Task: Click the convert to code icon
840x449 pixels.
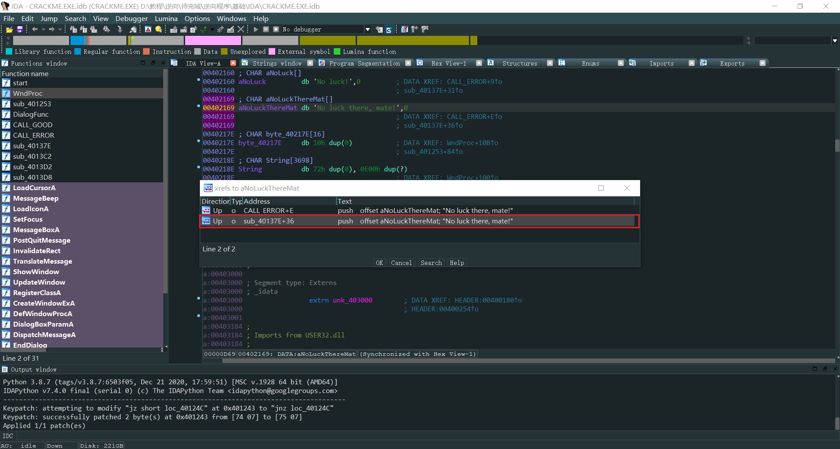Action: pos(174,29)
